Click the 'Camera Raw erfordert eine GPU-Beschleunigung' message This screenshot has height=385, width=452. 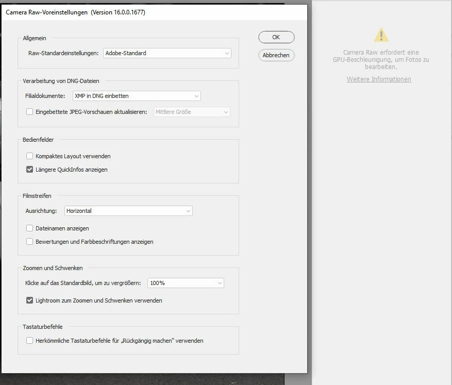[381, 60]
